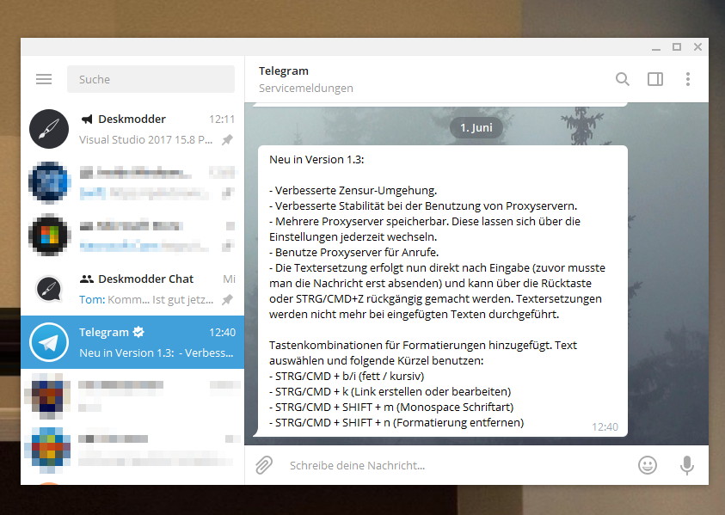Click the Servicemeldungen subtitle
Viewport: 725px width, 515px height.
click(x=305, y=89)
